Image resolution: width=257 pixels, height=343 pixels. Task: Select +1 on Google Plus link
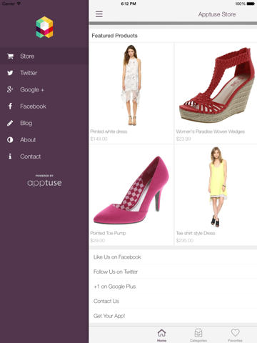click(173, 287)
